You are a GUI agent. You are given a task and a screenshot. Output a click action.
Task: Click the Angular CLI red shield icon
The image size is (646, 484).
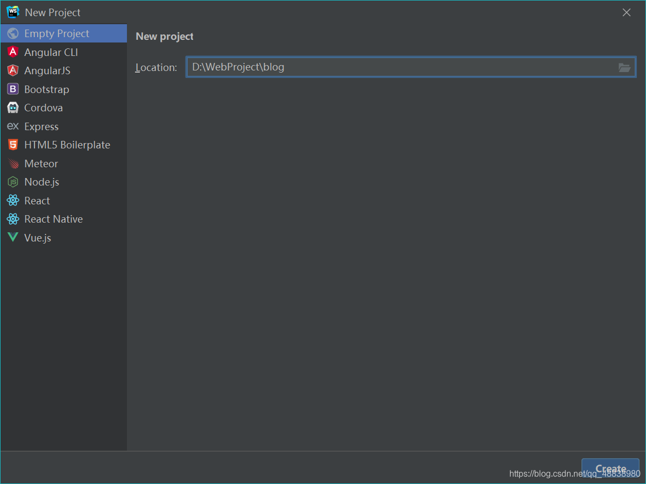pos(13,52)
